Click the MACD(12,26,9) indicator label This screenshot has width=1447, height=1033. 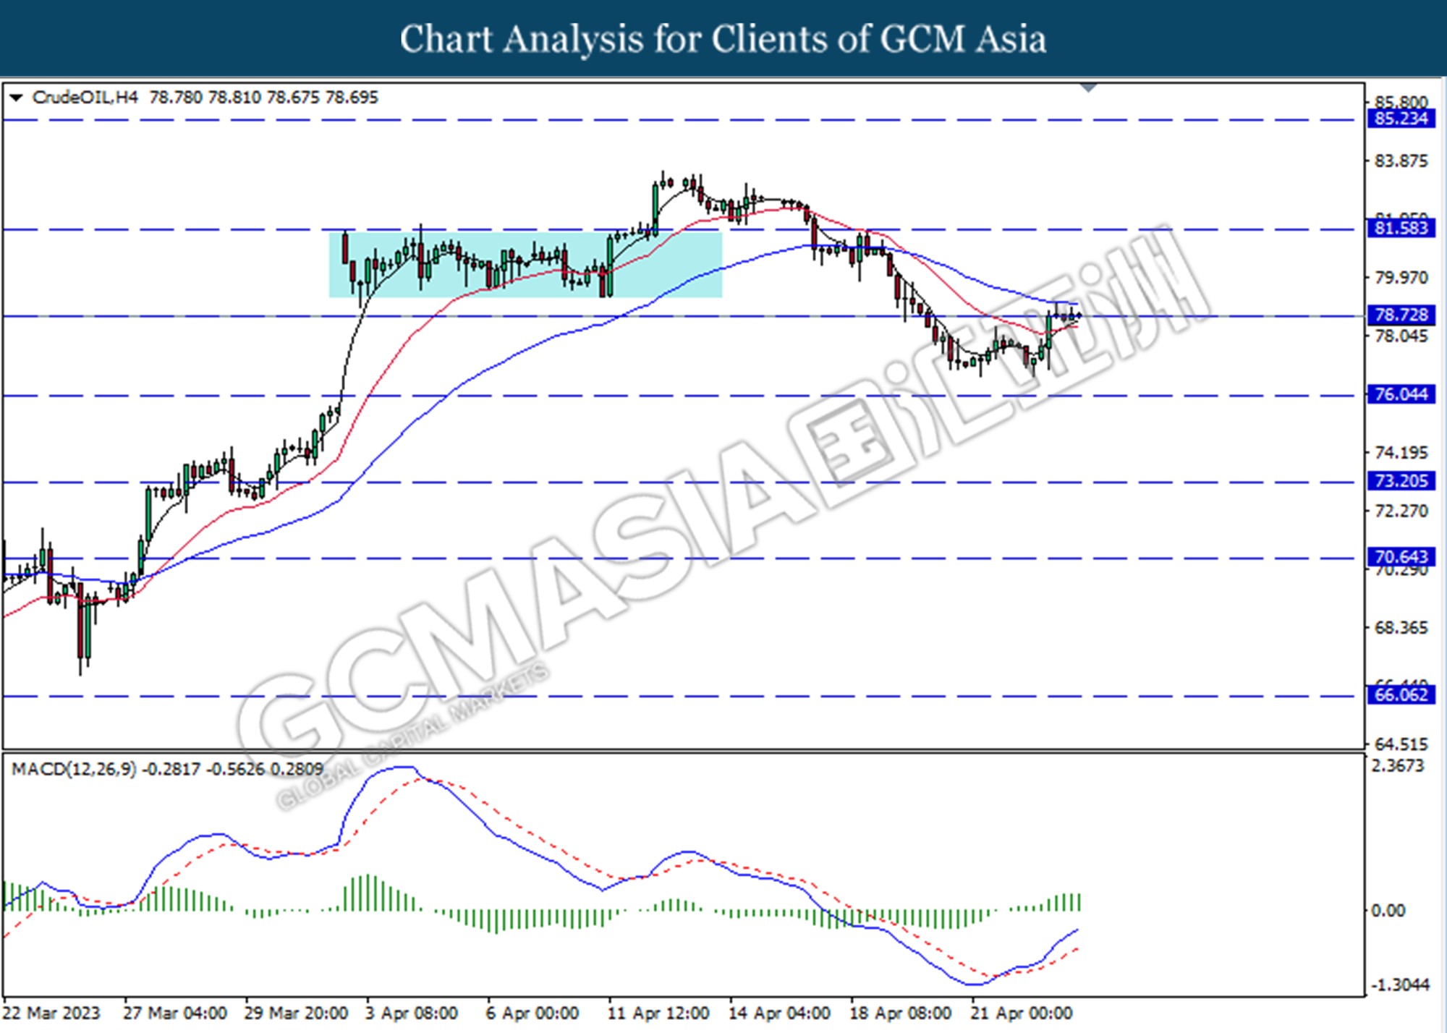coord(74,769)
